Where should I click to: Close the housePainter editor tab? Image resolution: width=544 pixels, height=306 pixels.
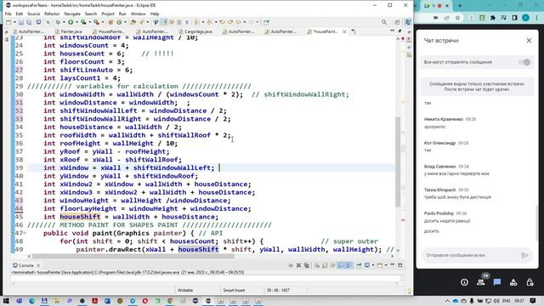click(x=344, y=31)
